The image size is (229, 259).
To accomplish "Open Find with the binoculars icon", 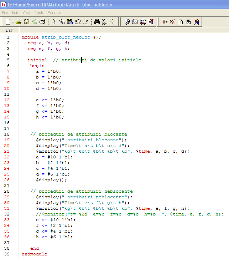I will (x=97, y=22).
